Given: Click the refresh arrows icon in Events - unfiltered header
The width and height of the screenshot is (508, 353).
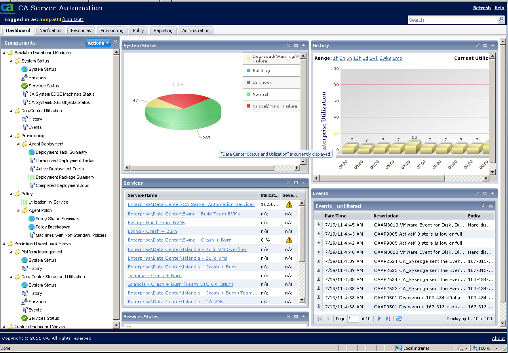Looking at the screenshot, I should click(483, 206).
